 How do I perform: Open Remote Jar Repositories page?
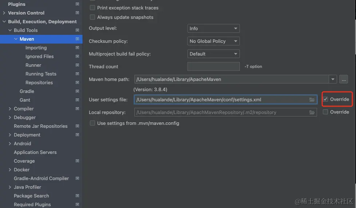point(41,126)
